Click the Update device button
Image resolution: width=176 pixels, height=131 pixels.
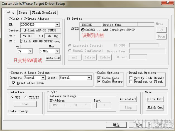click(105, 57)
